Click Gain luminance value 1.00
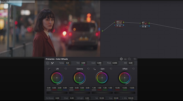183x101 pixels. 94,88
